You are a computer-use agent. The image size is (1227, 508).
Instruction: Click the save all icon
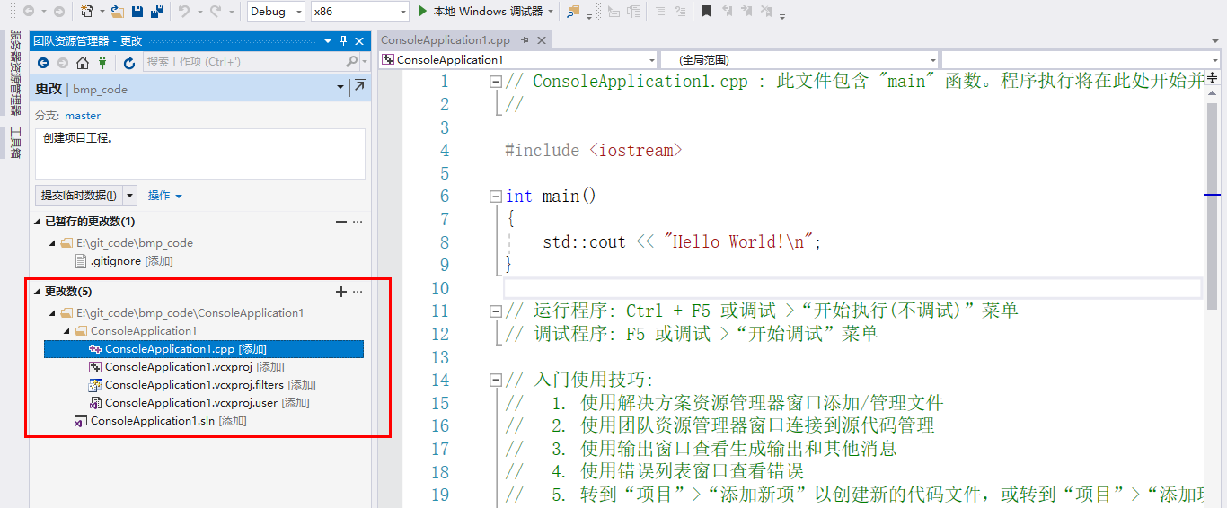coord(157,12)
